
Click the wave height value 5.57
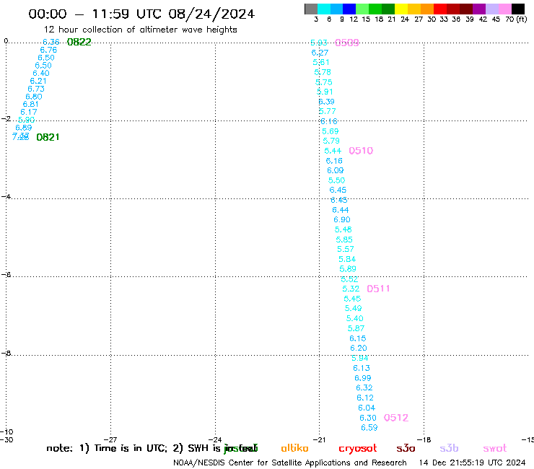pos(346,250)
